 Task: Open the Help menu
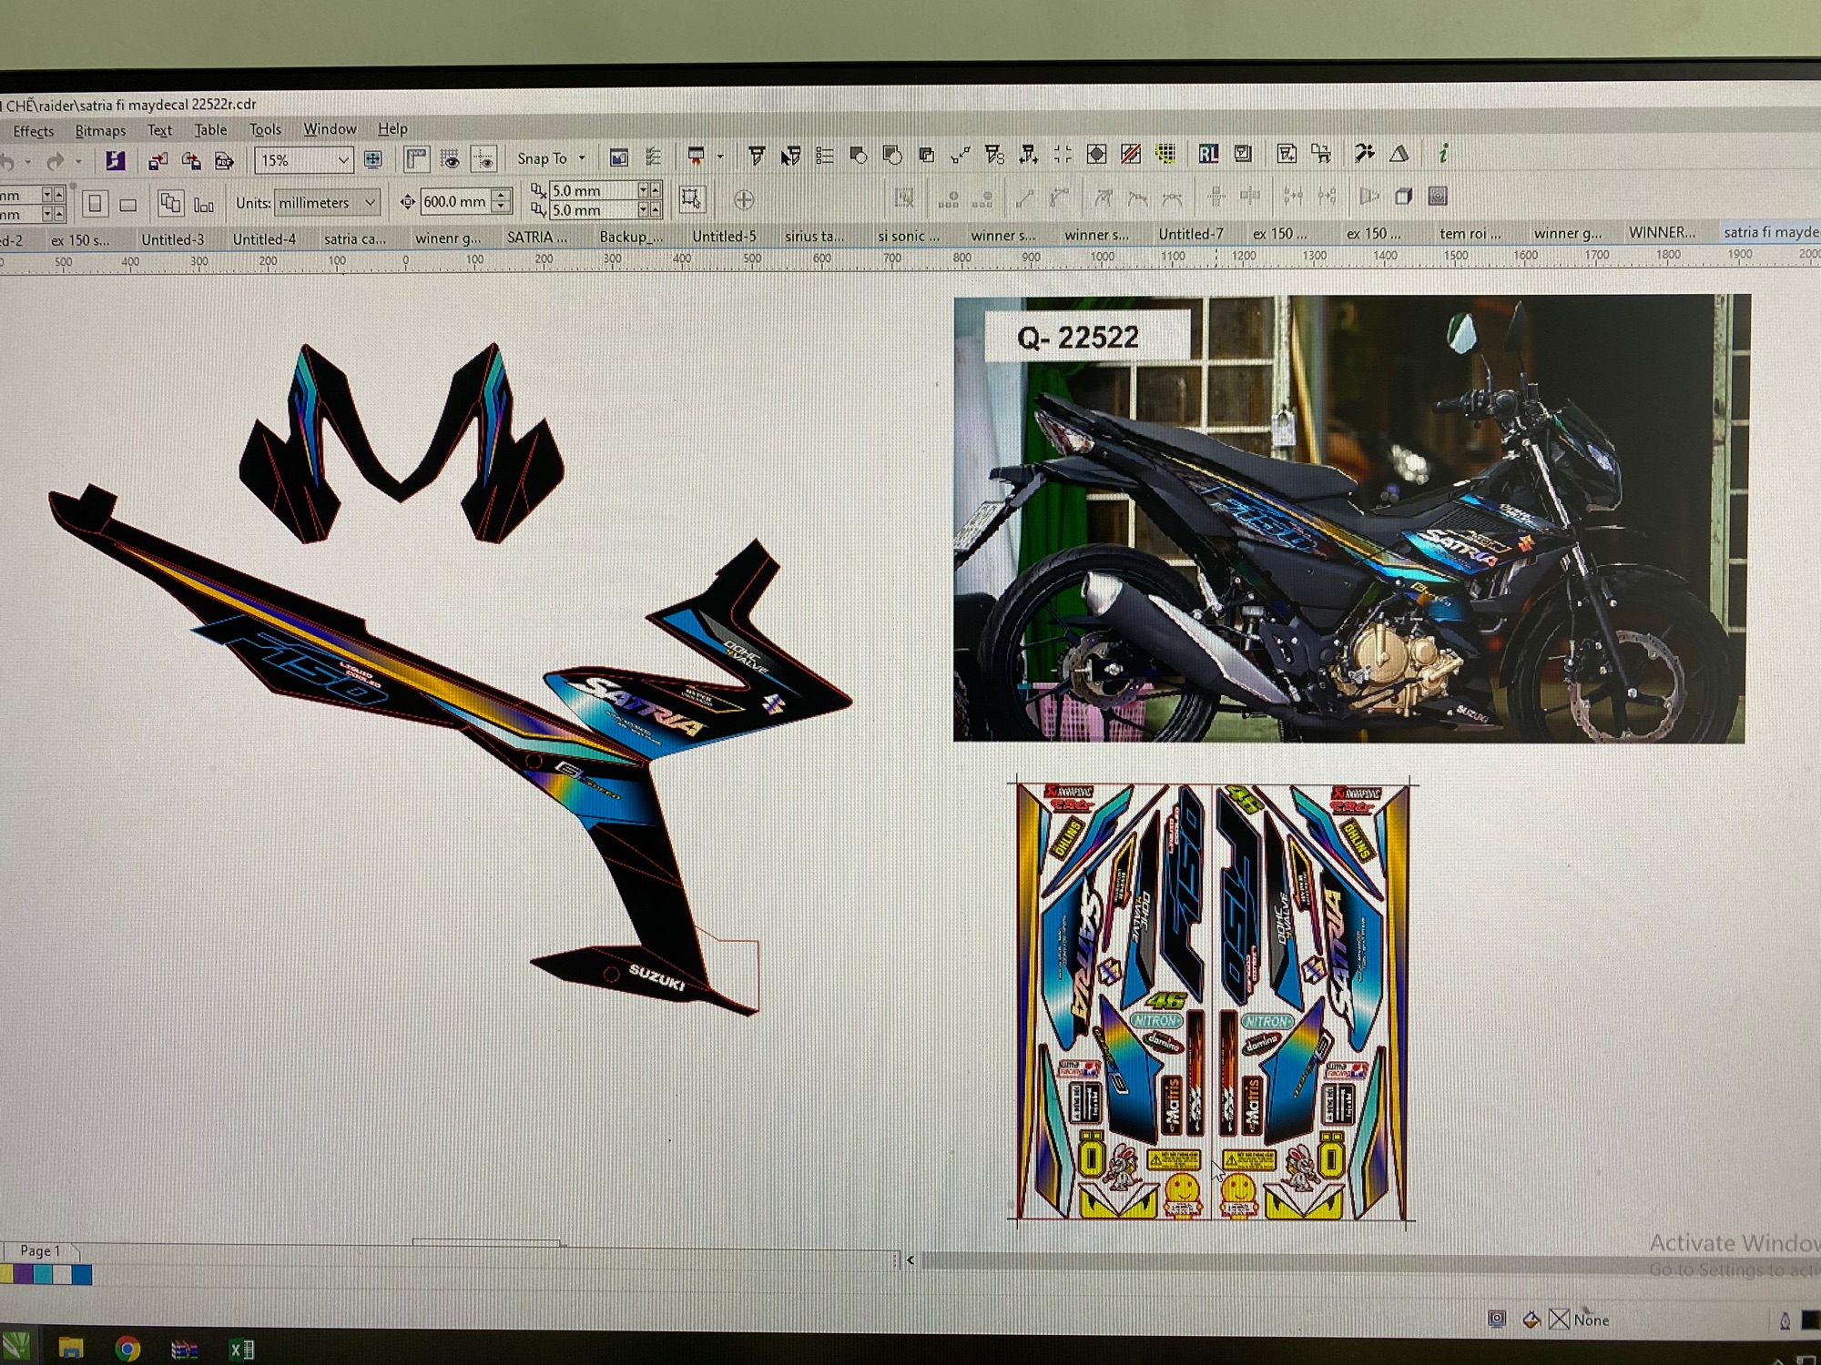click(x=392, y=128)
